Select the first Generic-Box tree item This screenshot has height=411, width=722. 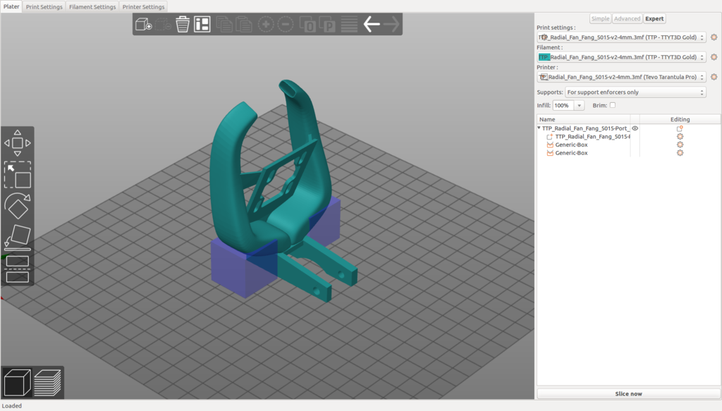click(571, 145)
